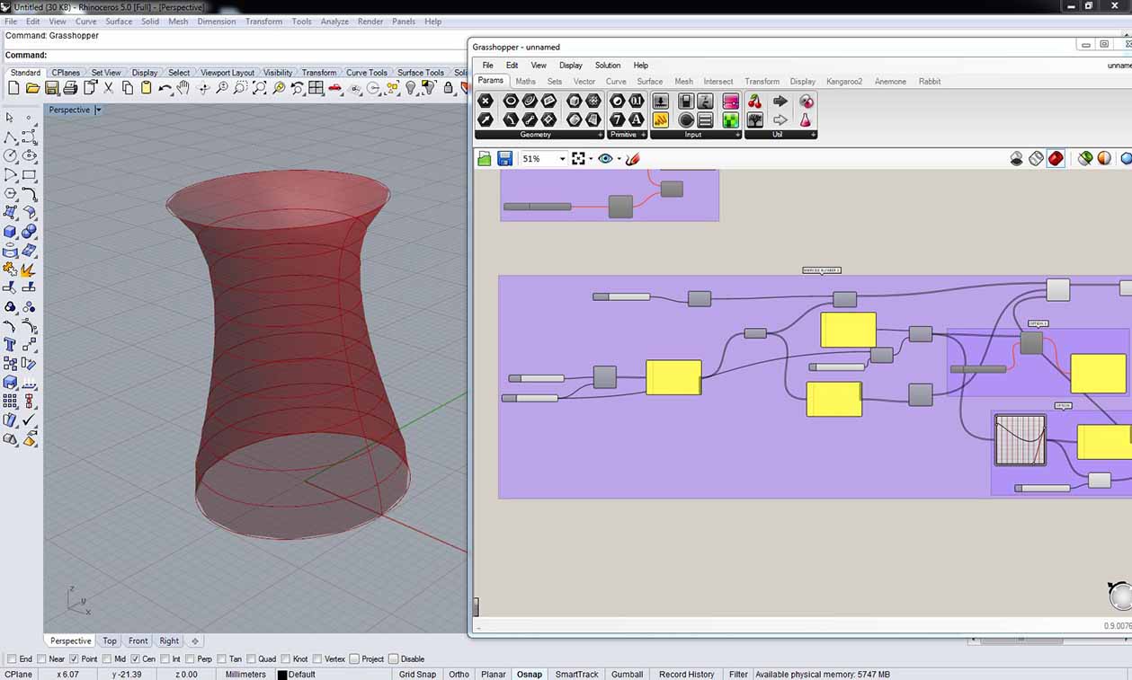
Task: Select the cherry component in Util panel
Action: coord(754,102)
